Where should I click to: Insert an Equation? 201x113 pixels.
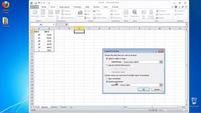point(180,11)
